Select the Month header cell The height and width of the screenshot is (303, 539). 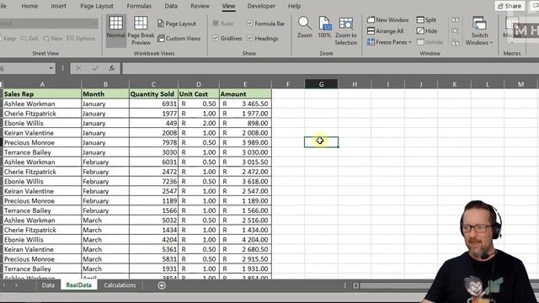[105, 93]
